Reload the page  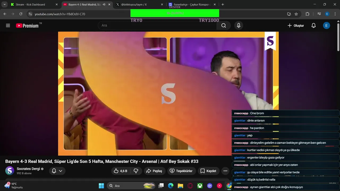(x=21, y=14)
